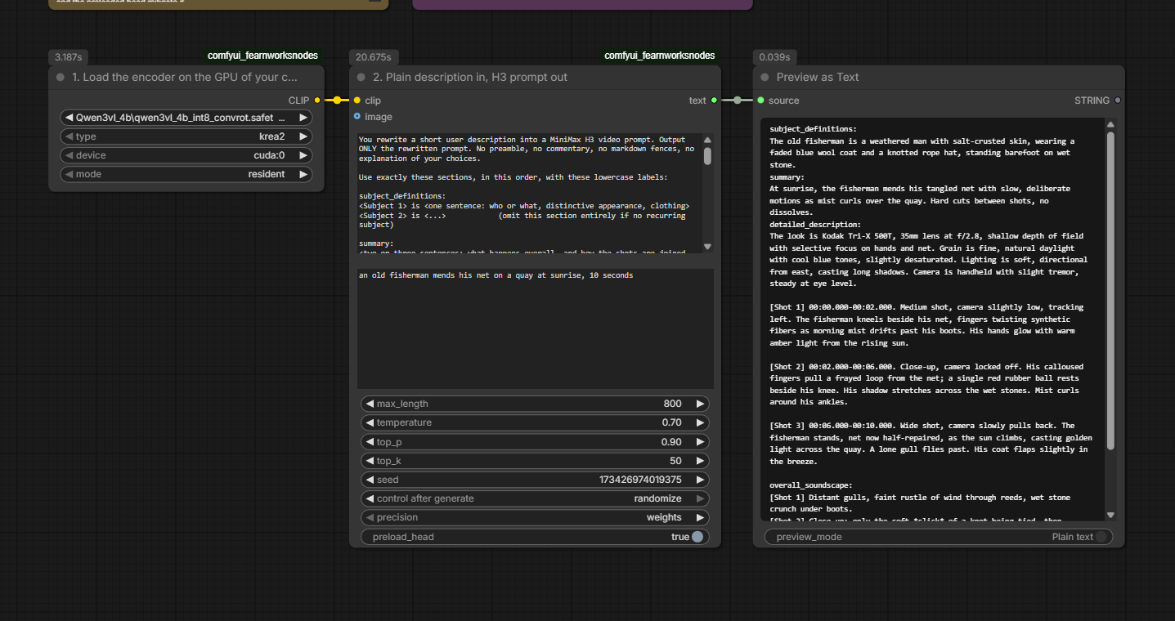
Task: Click the comfyui_fearnworksnodes badge above node 2
Action: pos(660,56)
